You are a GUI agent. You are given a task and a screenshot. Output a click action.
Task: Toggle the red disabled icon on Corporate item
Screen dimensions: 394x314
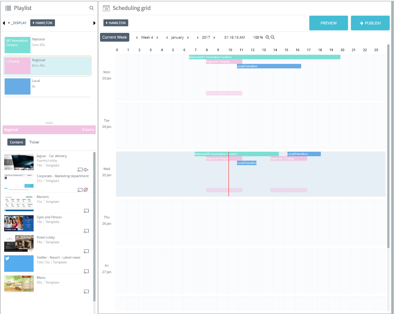coord(86,189)
